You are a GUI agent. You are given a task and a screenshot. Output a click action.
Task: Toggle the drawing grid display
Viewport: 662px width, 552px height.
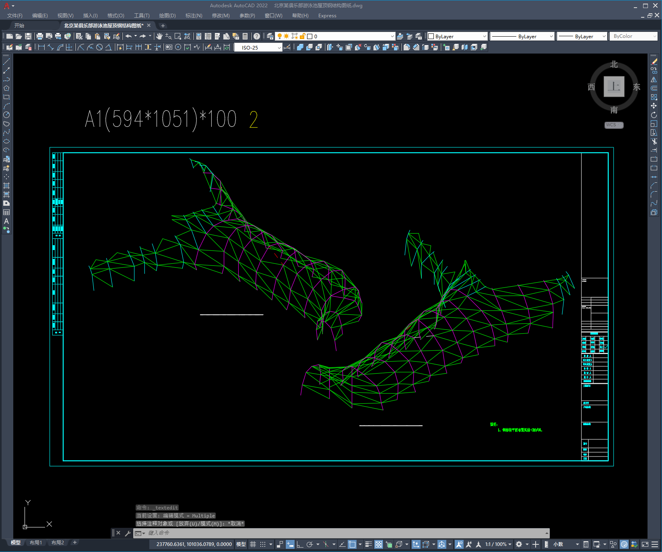click(253, 544)
